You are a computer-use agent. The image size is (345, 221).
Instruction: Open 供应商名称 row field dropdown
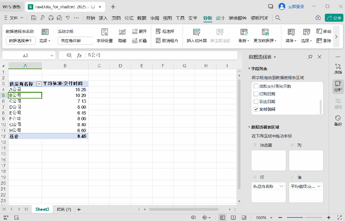click(x=281, y=186)
